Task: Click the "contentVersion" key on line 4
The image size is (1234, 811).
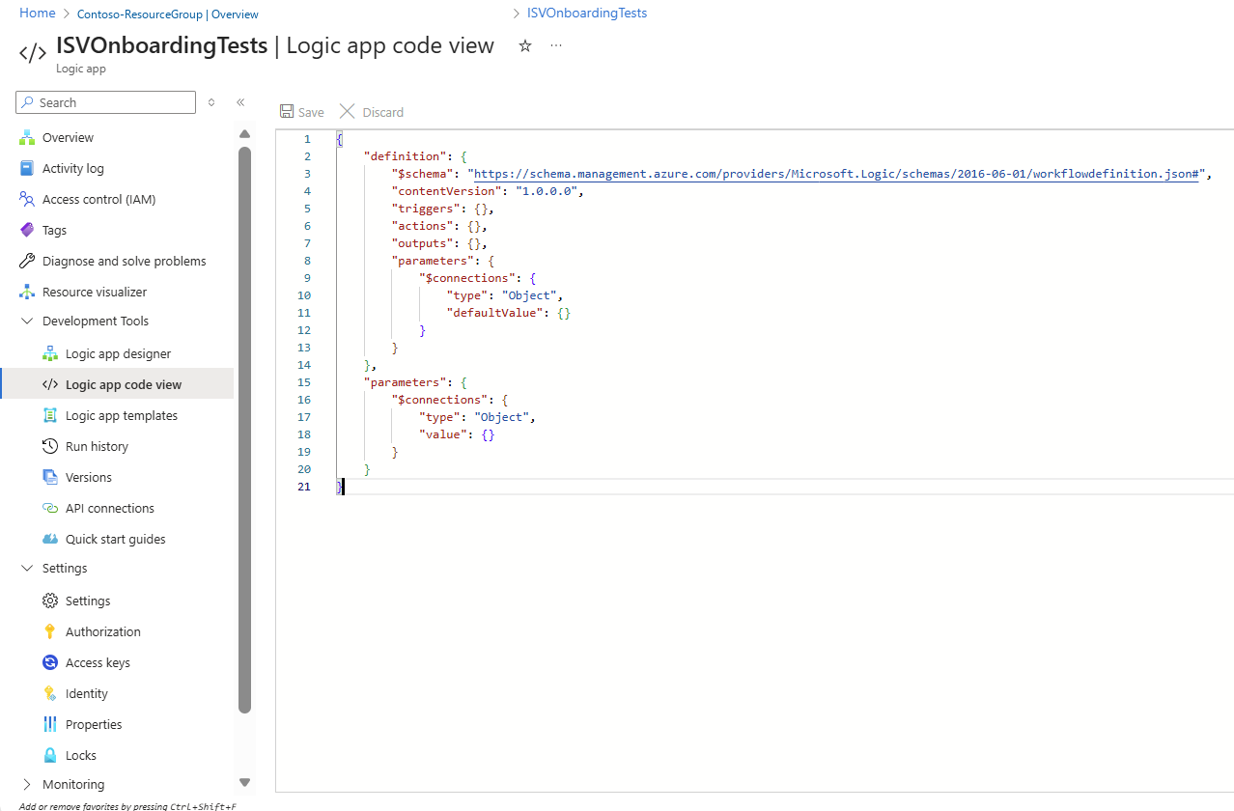Action: (446, 191)
